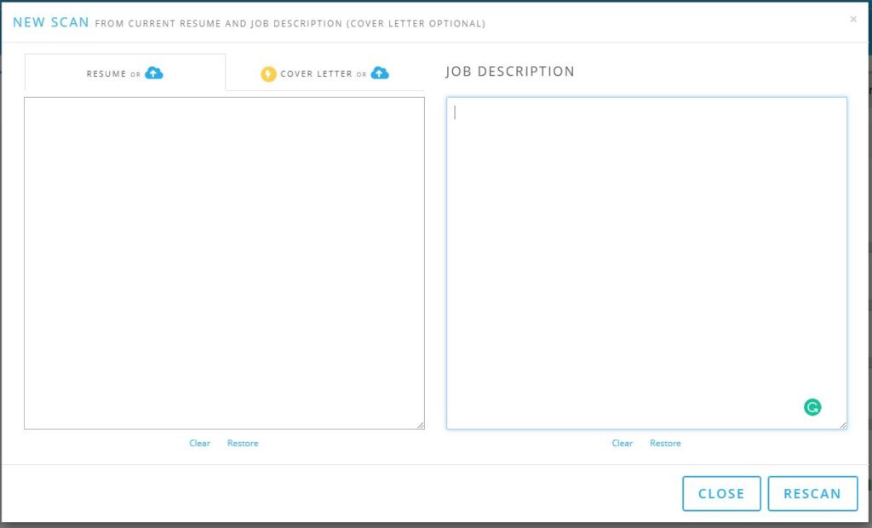Switch to the Cover Letter tab

click(315, 74)
